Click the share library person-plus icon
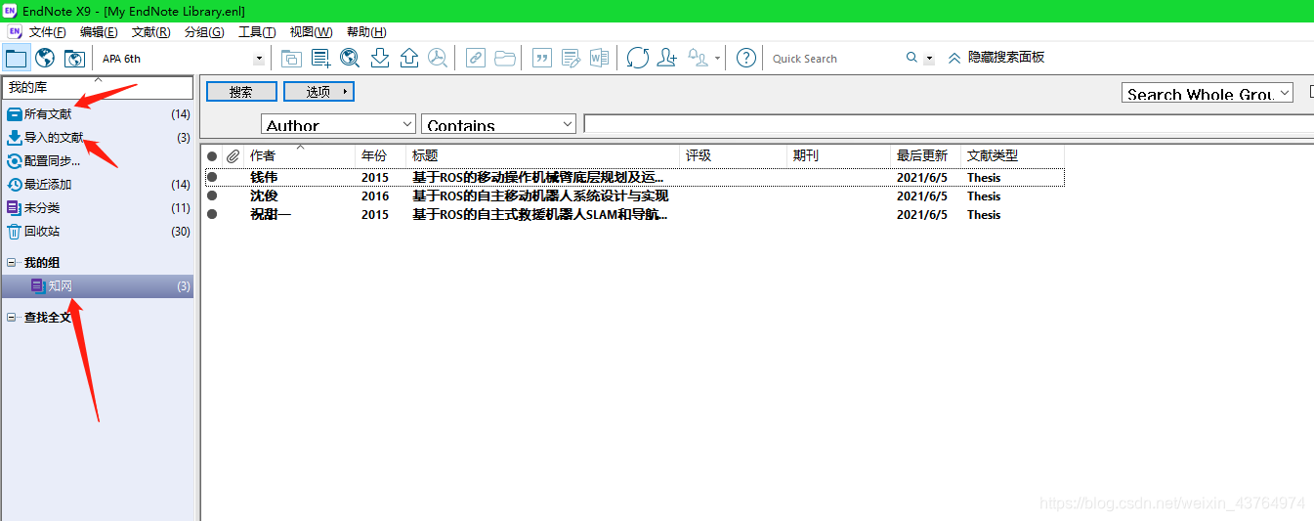This screenshot has height=521, width=1314. point(667,58)
